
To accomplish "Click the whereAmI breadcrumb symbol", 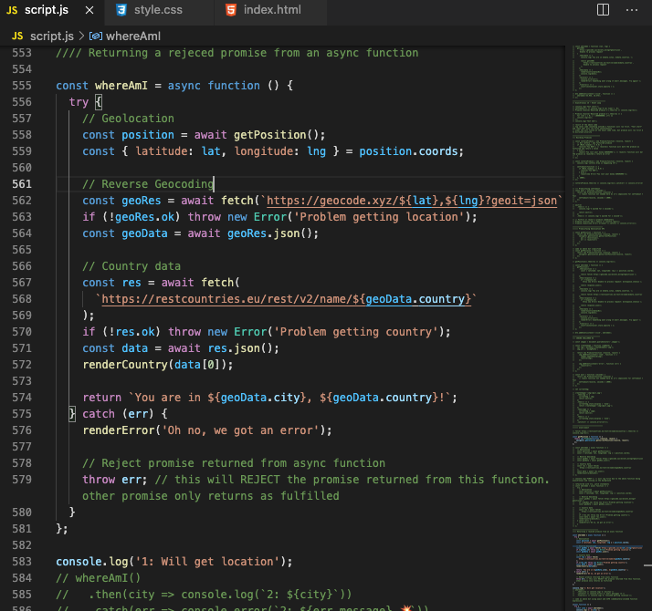I will 133,36.
